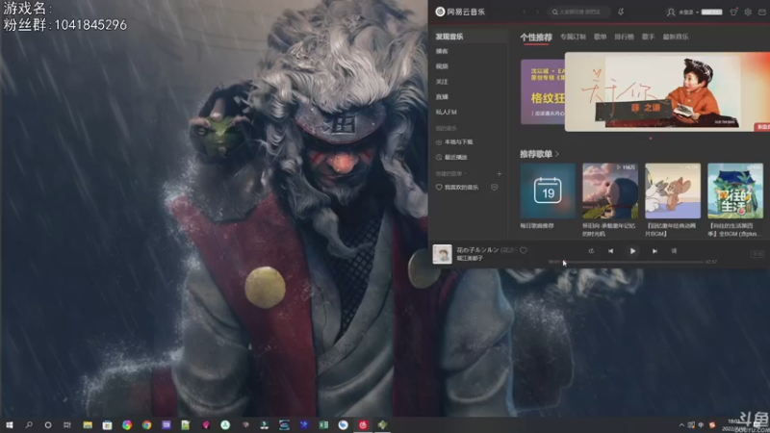The width and height of the screenshot is (770, 433).
Task: Open Task View on the taskbar
Action: pos(67,425)
